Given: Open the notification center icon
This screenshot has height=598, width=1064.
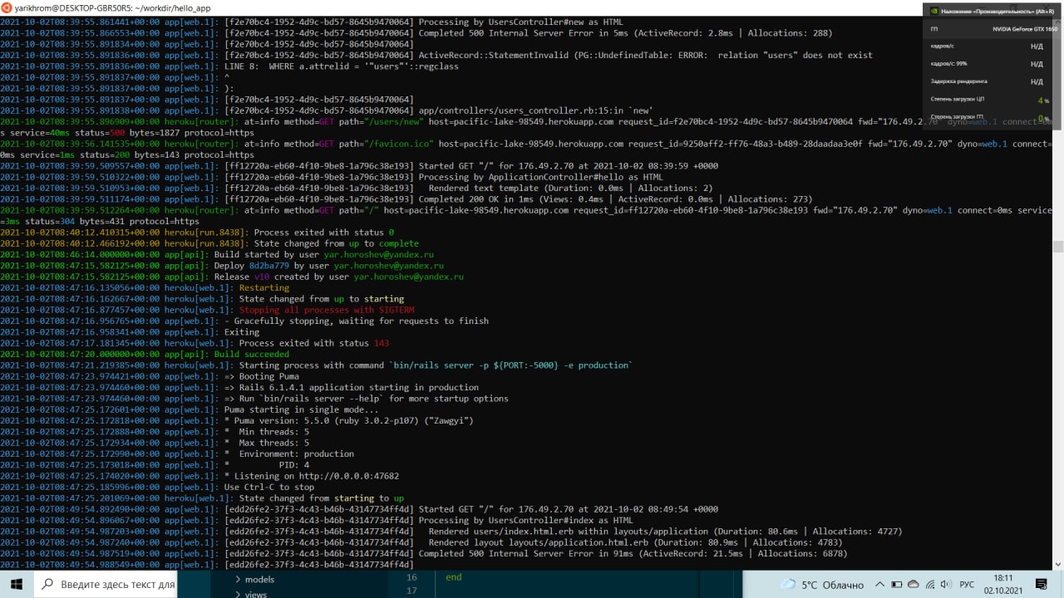Looking at the screenshot, I should point(1042,585).
